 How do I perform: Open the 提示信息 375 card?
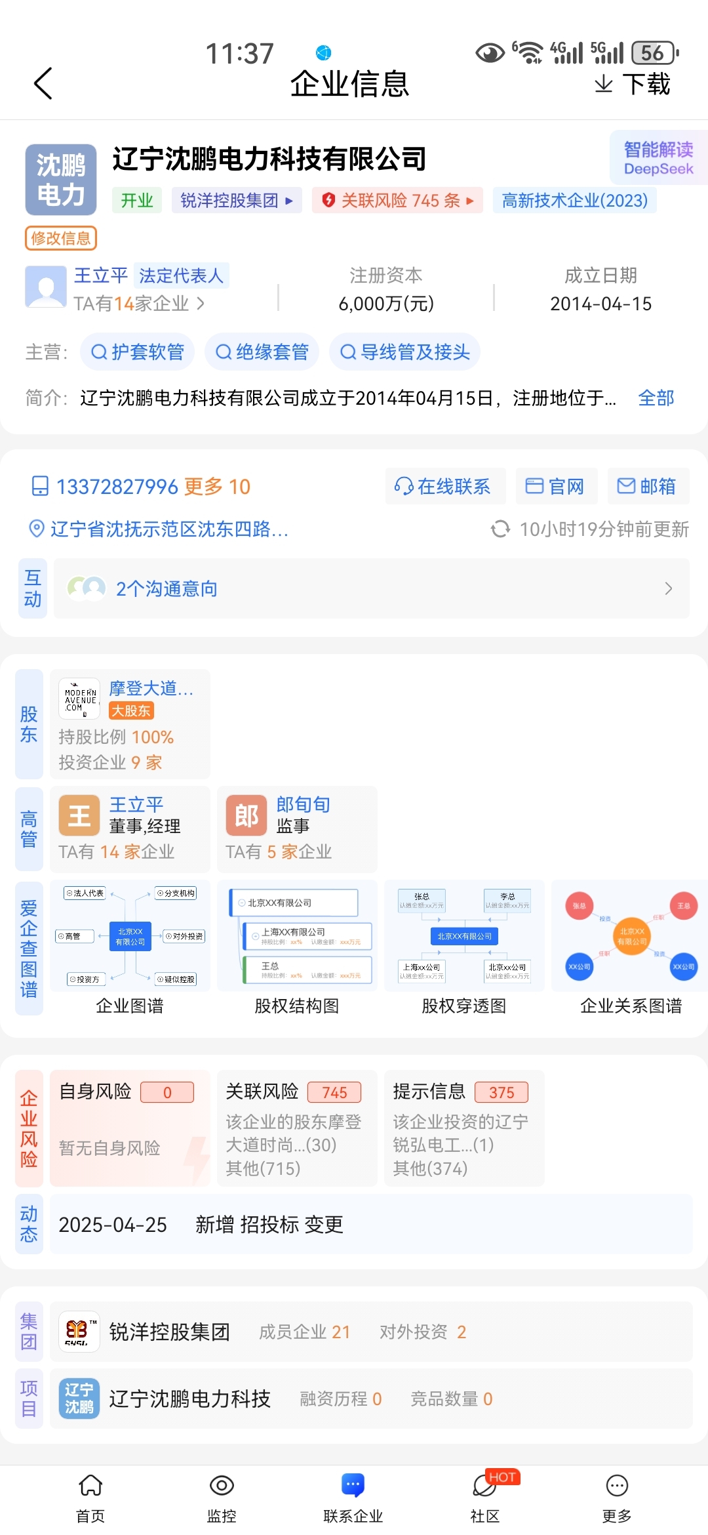click(x=464, y=1128)
